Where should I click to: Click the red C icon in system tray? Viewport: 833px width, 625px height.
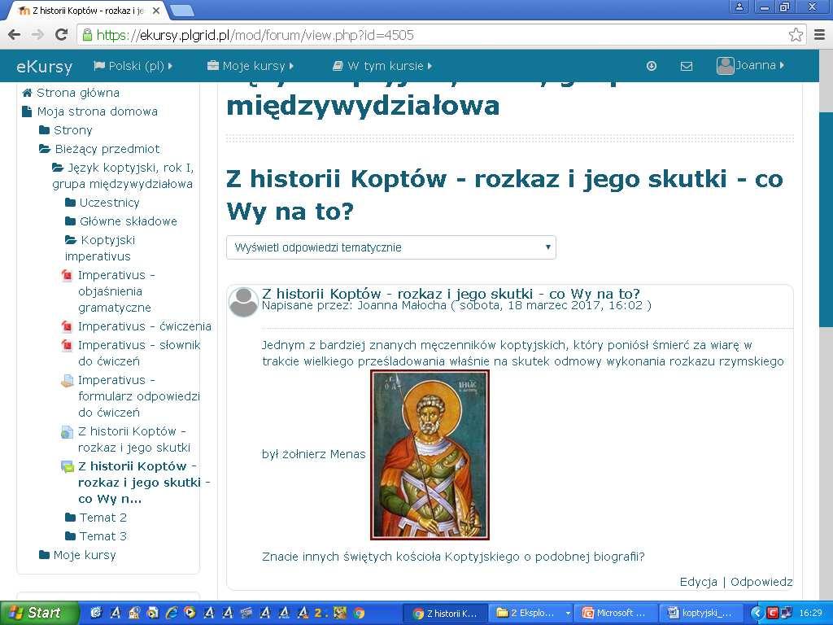coord(772,613)
